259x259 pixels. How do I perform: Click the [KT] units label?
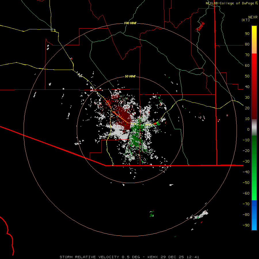tap(246, 20)
